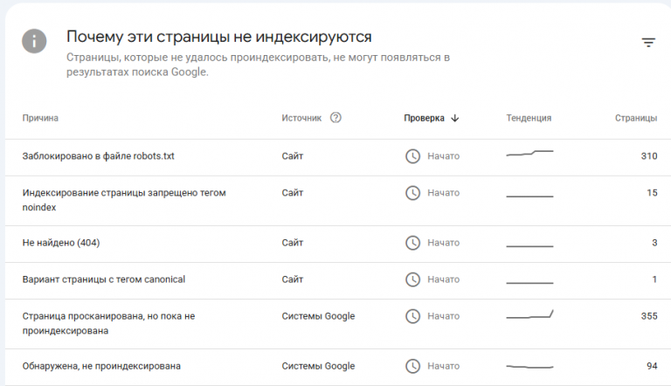Click heading Почему эти страницы не индексируются
The width and height of the screenshot is (671, 386).
point(218,37)
